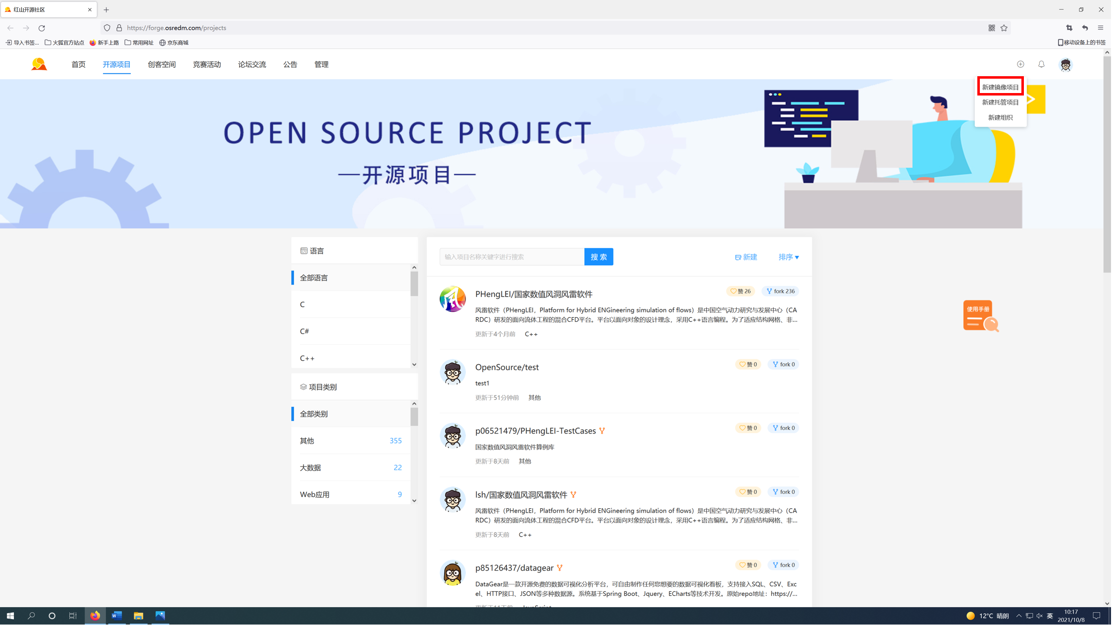Show hidden system tray icons chevron
Viewport: 1112px width, 625px height.
(1019, 616)
